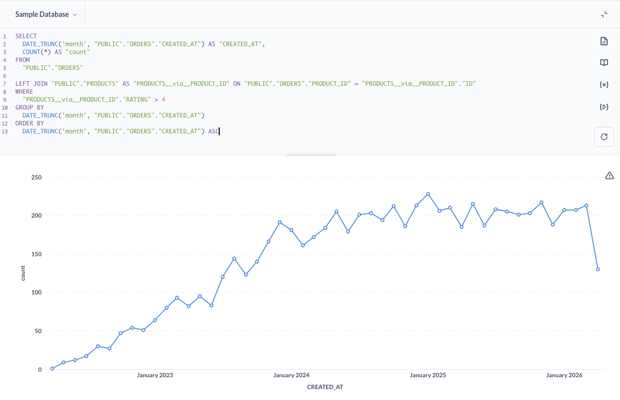Collapse the SQL editor with the contract icon
Viewport: 620px width, 400px height.
tap(604, 14)
